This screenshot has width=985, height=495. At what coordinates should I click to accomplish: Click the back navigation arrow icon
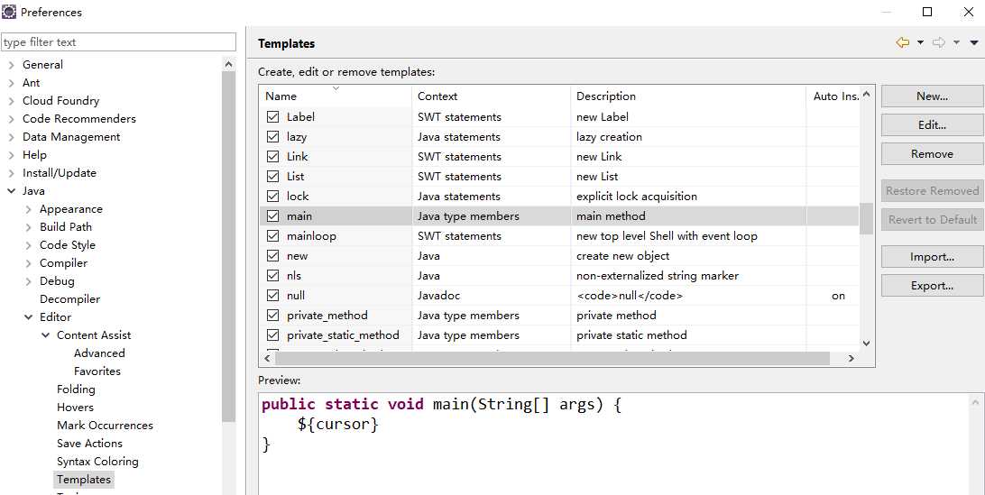point(902,42)
